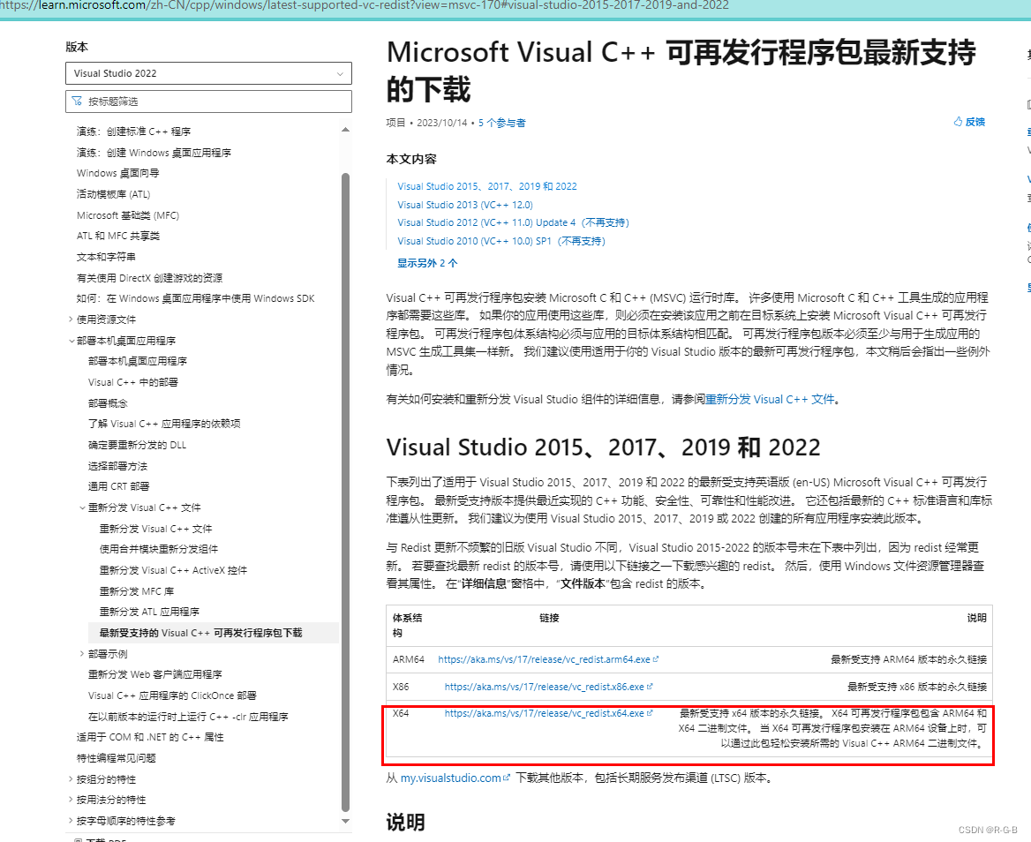Image resolution: width=1031 pixels, height=842 pixels.
Task: Click external-link icon after vc_redist.arm64.exe
Action: [x=656, y=659]
